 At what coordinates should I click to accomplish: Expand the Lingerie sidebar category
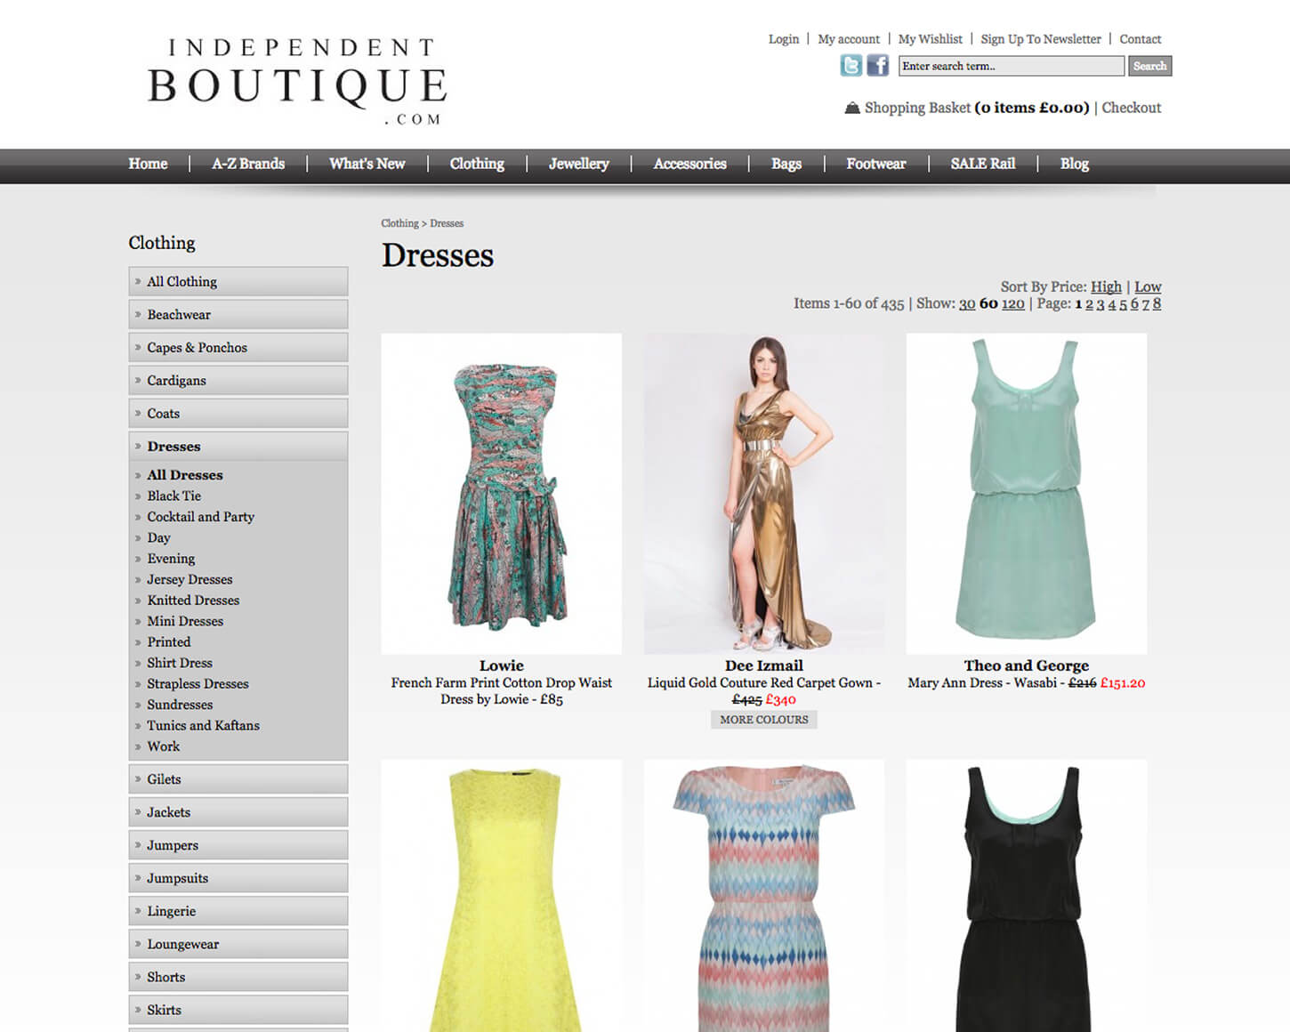(x=238, y=911)
